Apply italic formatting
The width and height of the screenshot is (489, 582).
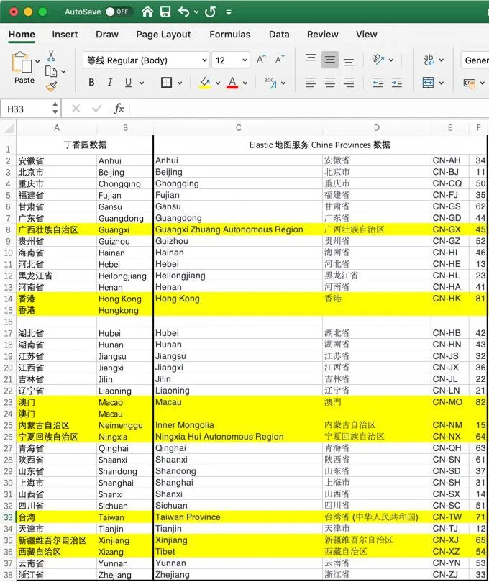click(x=110, y=83)
